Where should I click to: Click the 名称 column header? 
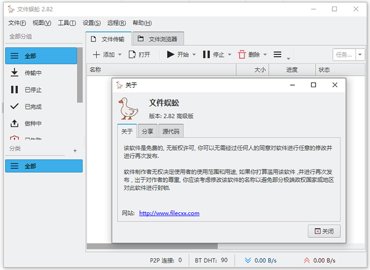coord(162,70)
